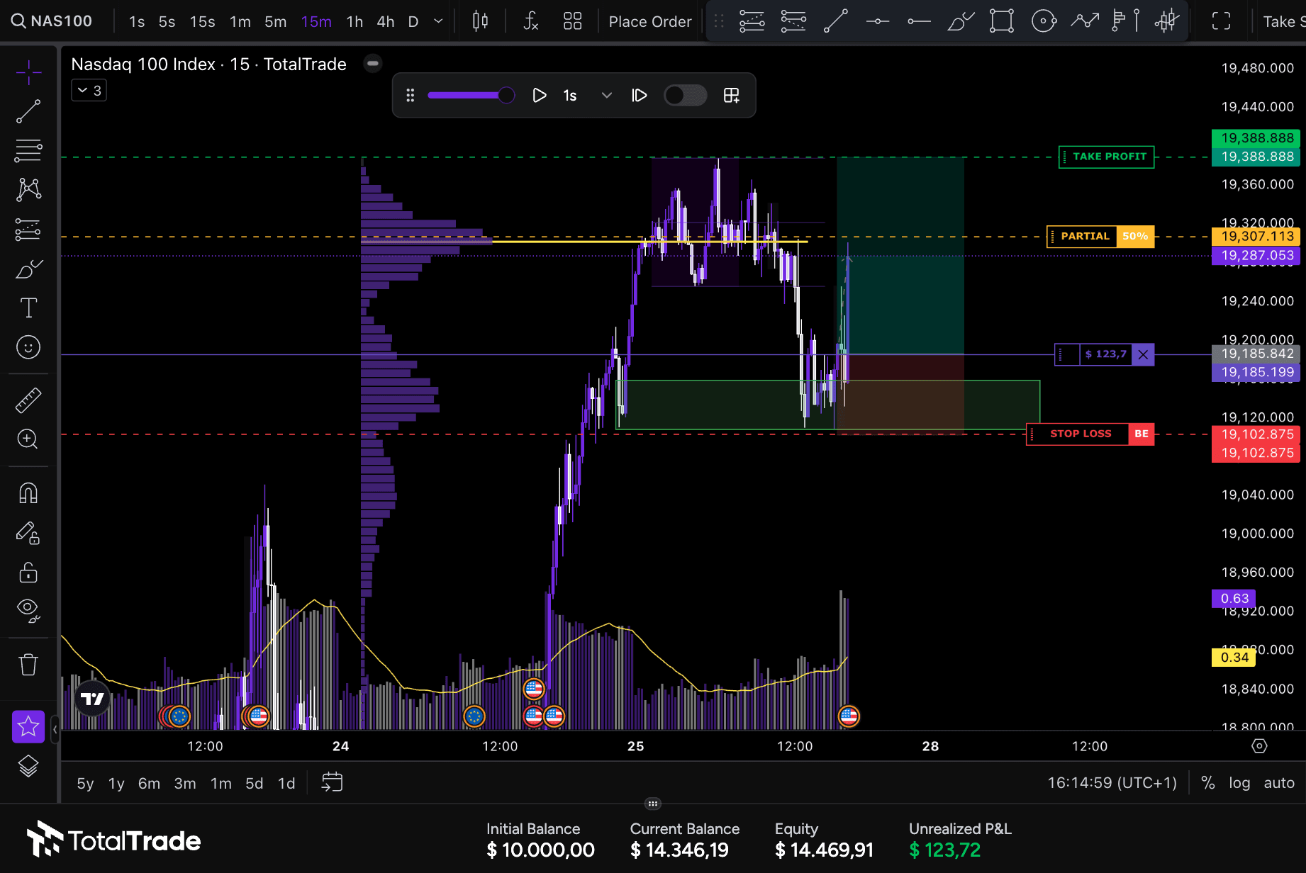
Task: Open symbol search for NAS100
Action: (x=52, y=21)
